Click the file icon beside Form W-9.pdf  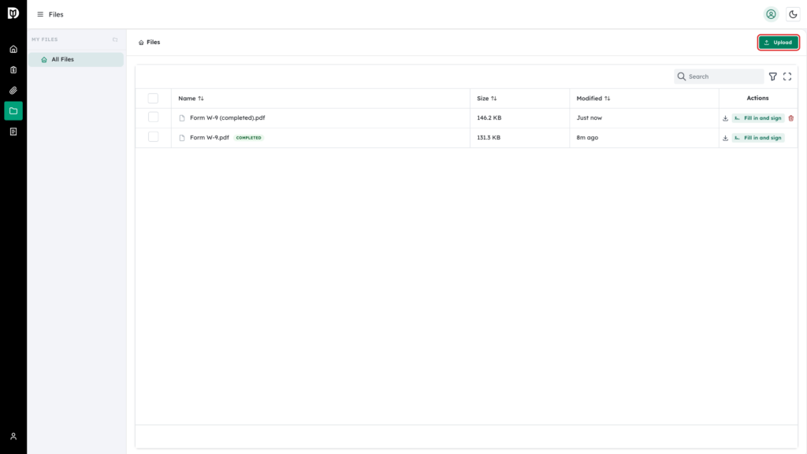[182, 138]
